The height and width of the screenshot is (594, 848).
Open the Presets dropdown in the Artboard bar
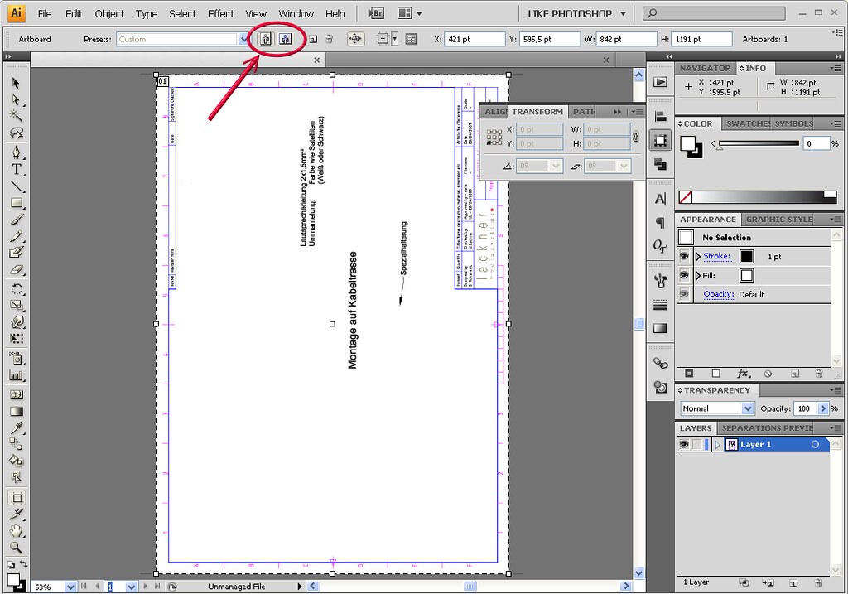click(244, 38)
